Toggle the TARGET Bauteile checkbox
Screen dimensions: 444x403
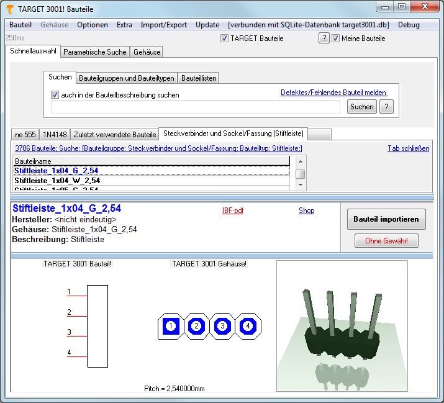tap(225, 38)
